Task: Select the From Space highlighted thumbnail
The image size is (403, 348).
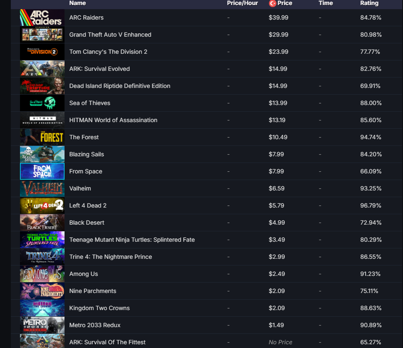Action: (x=42, y=171)
